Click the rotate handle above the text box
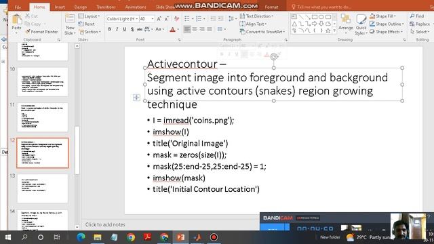 274,57
